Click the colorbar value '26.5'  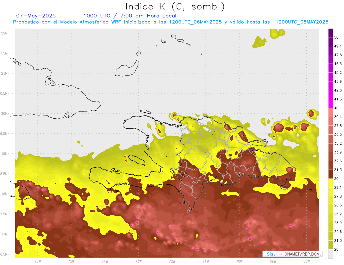(x=338, y=205)
